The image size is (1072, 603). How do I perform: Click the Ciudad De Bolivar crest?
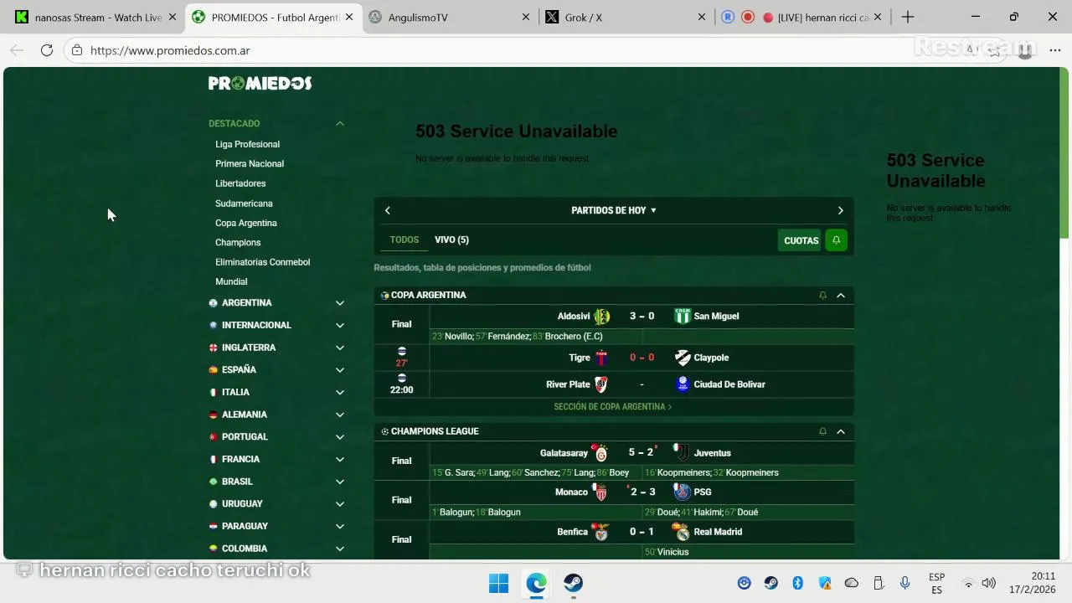tap(683, 384)
